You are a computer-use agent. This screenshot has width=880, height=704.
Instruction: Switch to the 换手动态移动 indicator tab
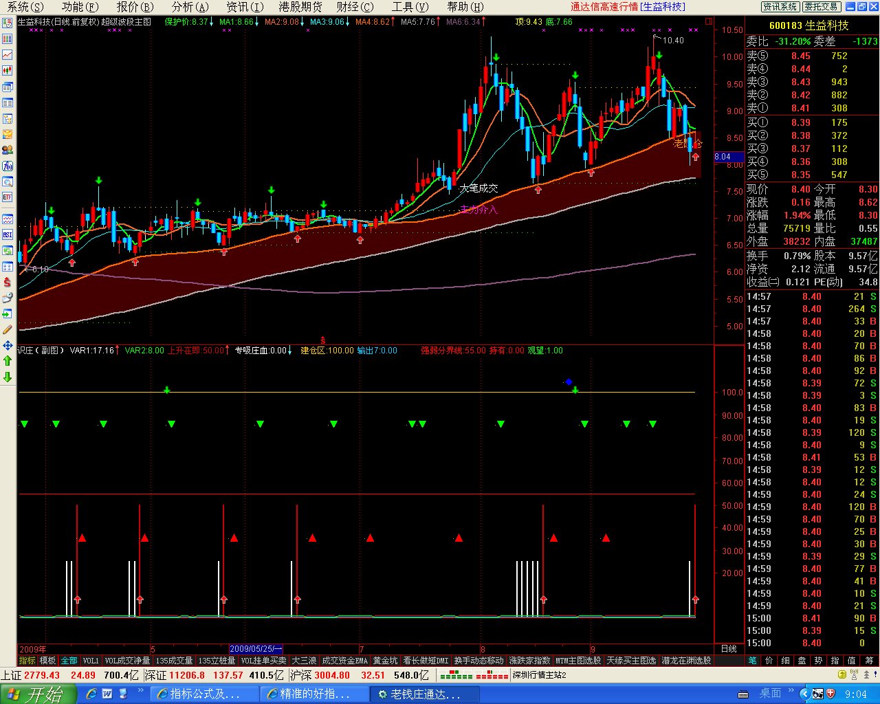click(x=478, y=660)
